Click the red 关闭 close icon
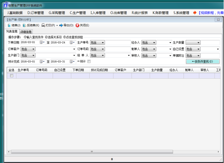This screenshot has height=163, width=224. pyautogui.click(x=77, y=25)
